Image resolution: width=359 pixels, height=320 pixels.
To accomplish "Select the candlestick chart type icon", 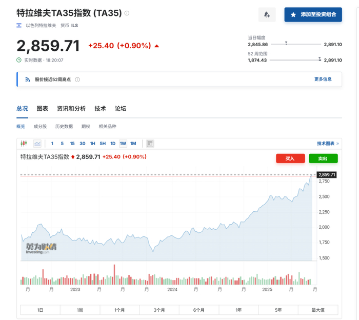I will click(x=24, y=144).
